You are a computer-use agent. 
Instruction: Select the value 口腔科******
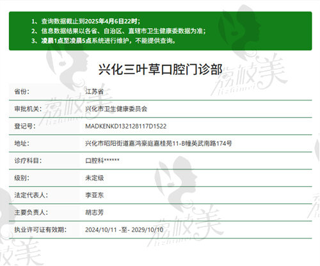(x=102, y=160)
